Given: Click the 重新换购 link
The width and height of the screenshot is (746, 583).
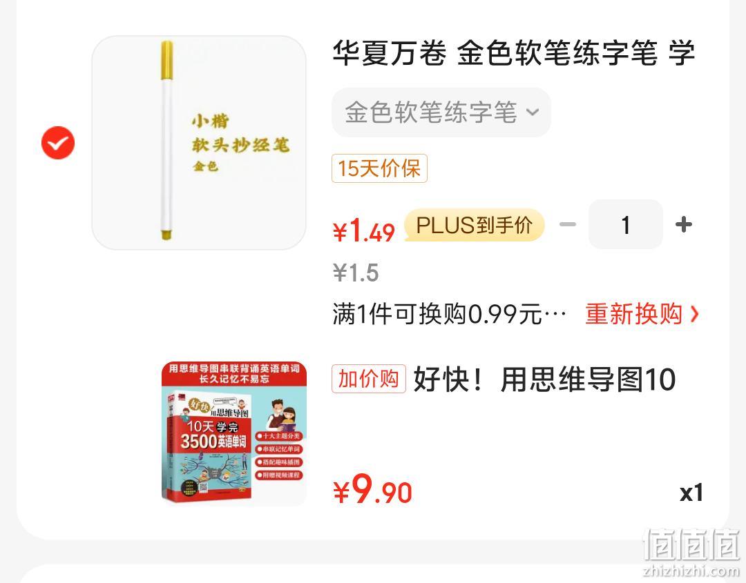Looking at the screenshot, I should 633,314.
